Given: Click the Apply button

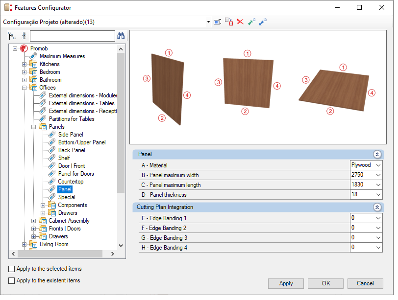Looking at the screenshot, I should [x=286, y=283].
